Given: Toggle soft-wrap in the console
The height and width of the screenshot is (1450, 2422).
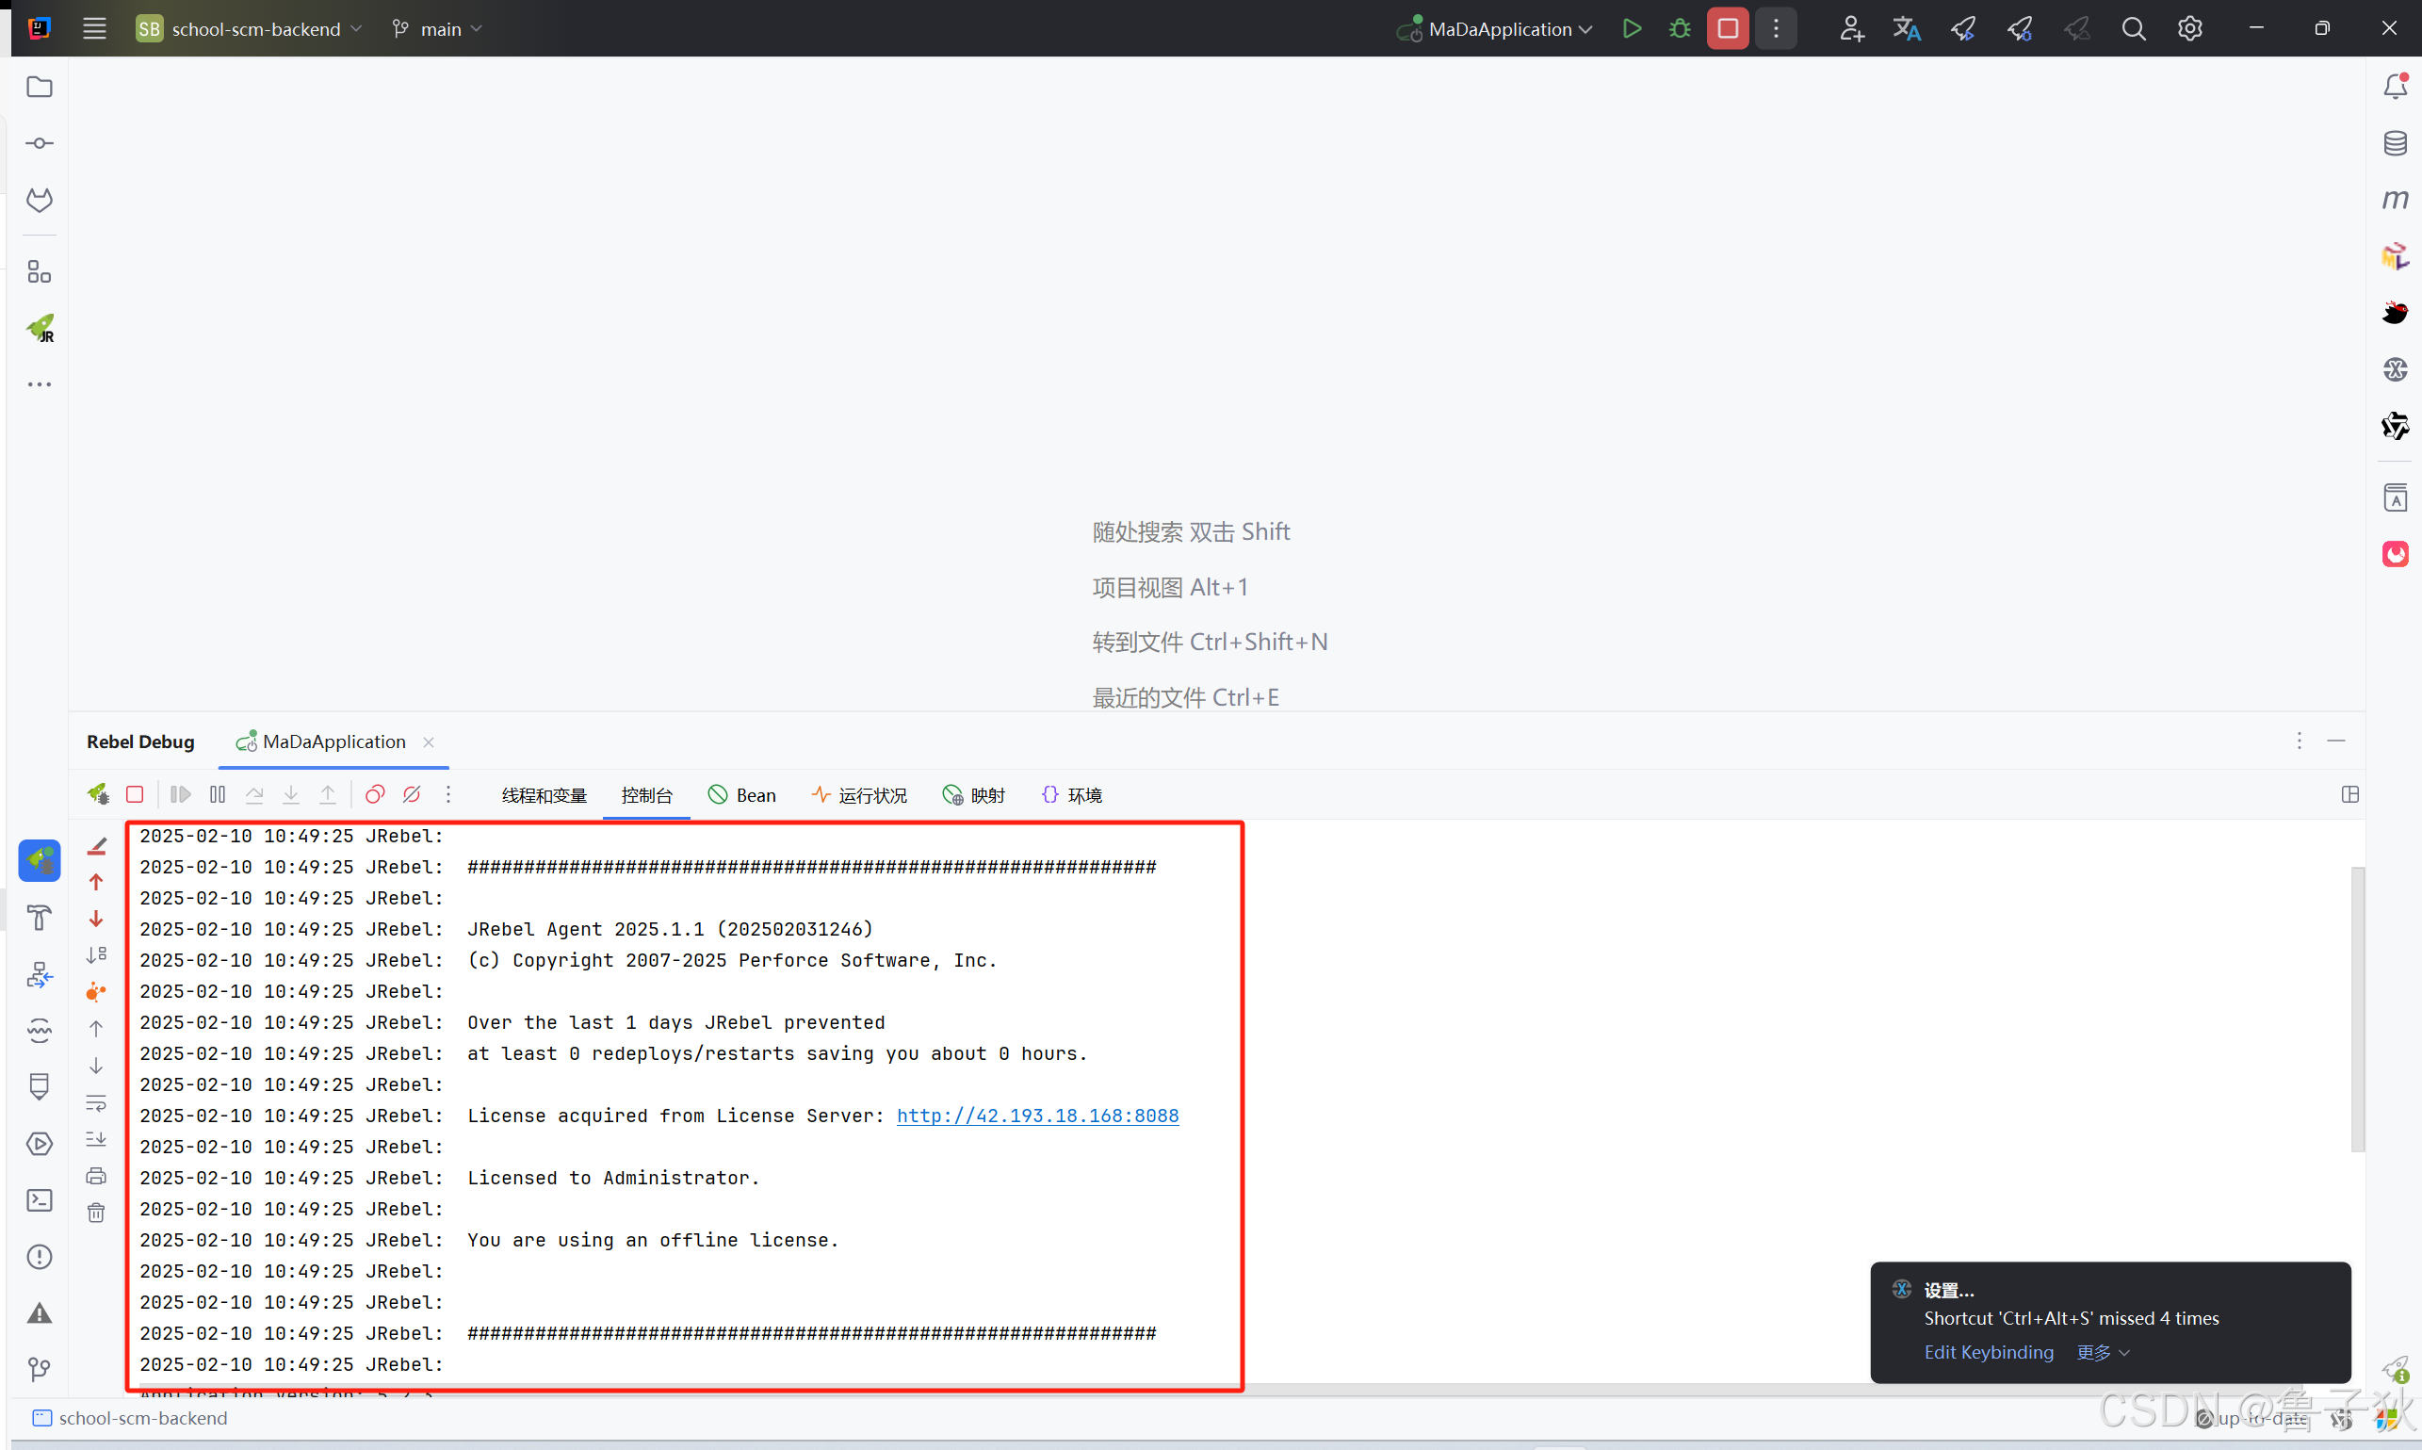Looking at the screenshot, I should click(96, 1102).
